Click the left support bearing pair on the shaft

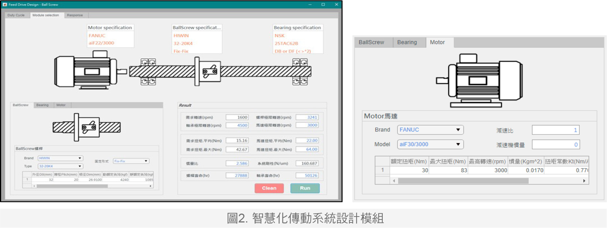[x=148, y=72]
